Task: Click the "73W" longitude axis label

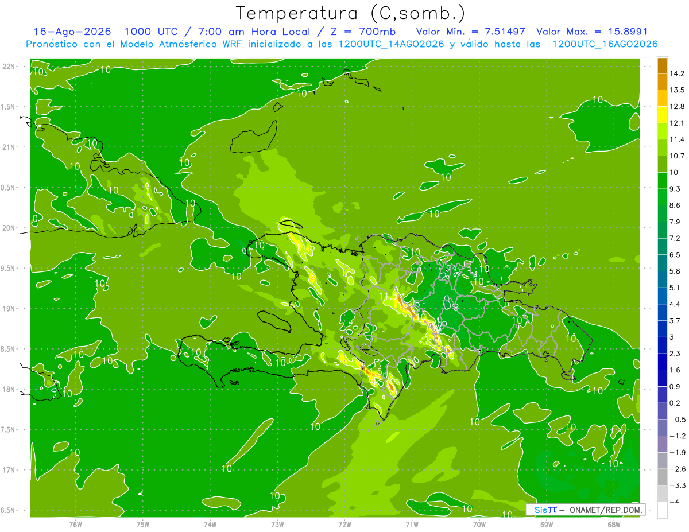Action: (x=277, y=524)
